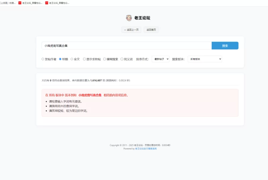
Task: Open the leftmost bookmark ending in 的搜...
Action: click(8, 3)
